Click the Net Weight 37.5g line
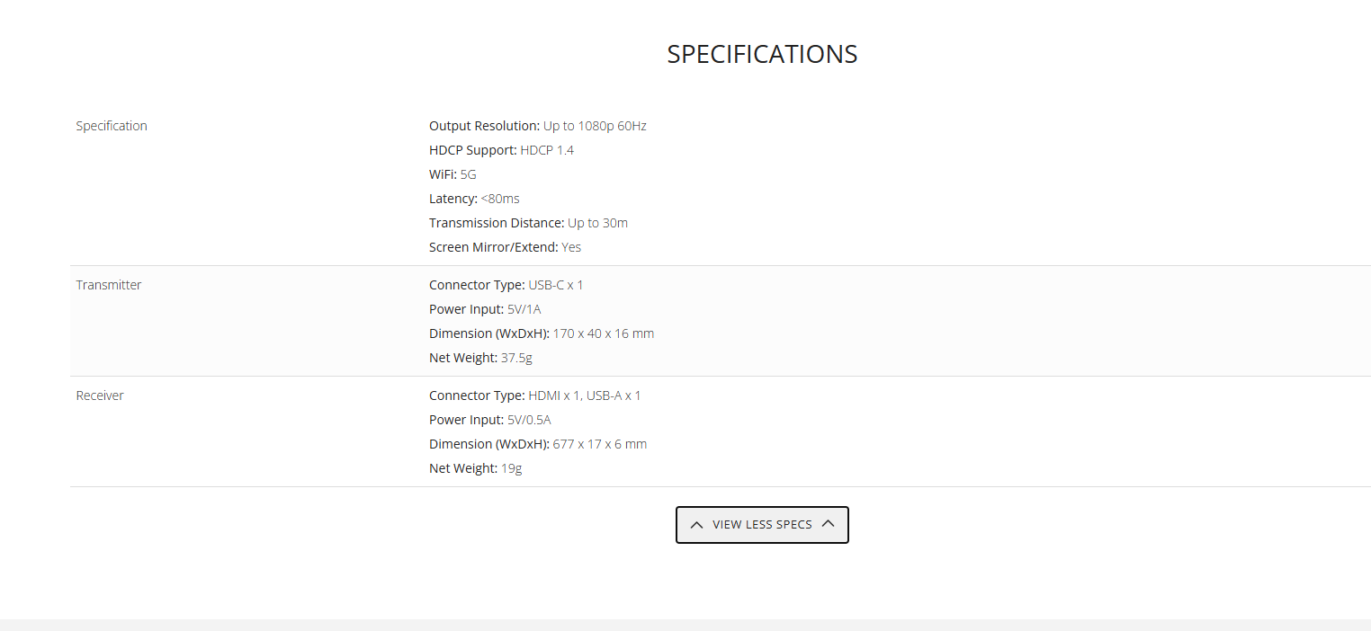The image size is (1371, 631). (x=480, y=358)
